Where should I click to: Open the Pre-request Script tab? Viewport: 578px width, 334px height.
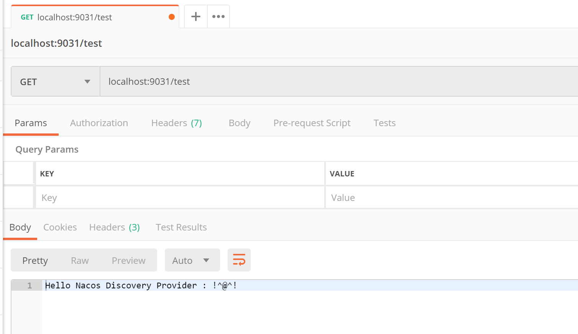click(312, 123)
